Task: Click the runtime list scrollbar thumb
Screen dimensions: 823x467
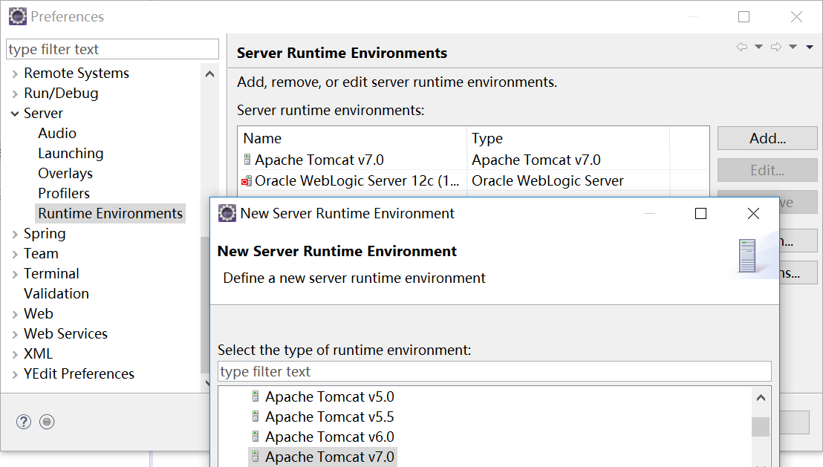Action: (x=761, y=427)
